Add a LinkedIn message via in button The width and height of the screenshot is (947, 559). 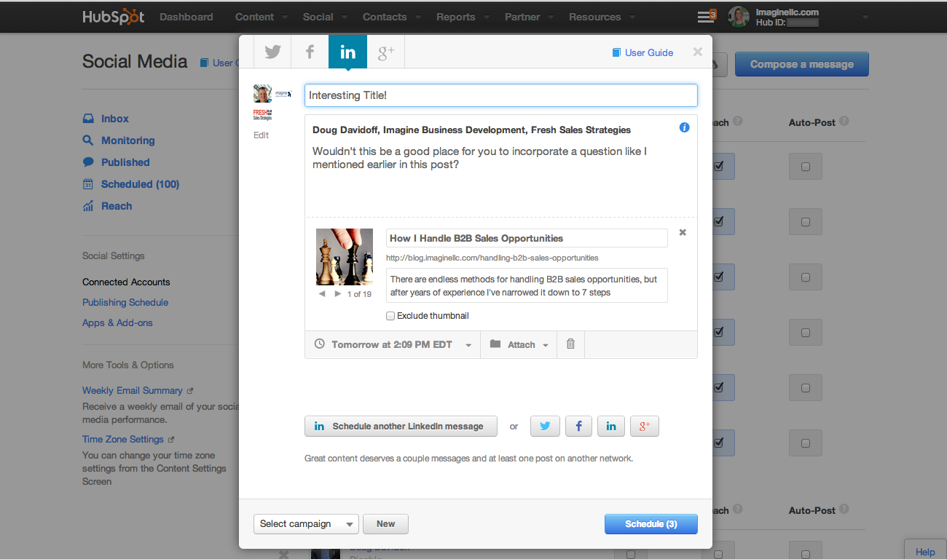tap(611, 427)
